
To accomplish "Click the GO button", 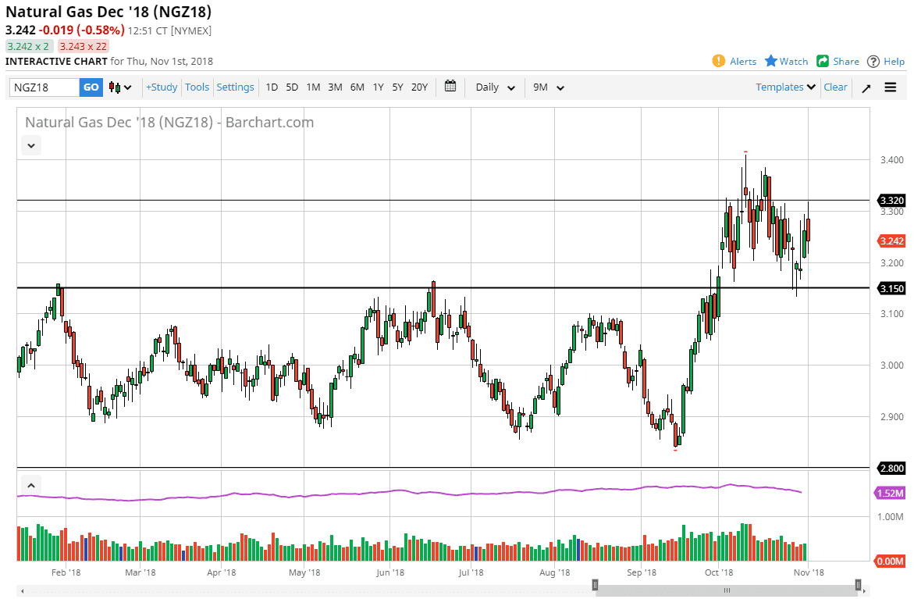I will (x=91, y=87).
